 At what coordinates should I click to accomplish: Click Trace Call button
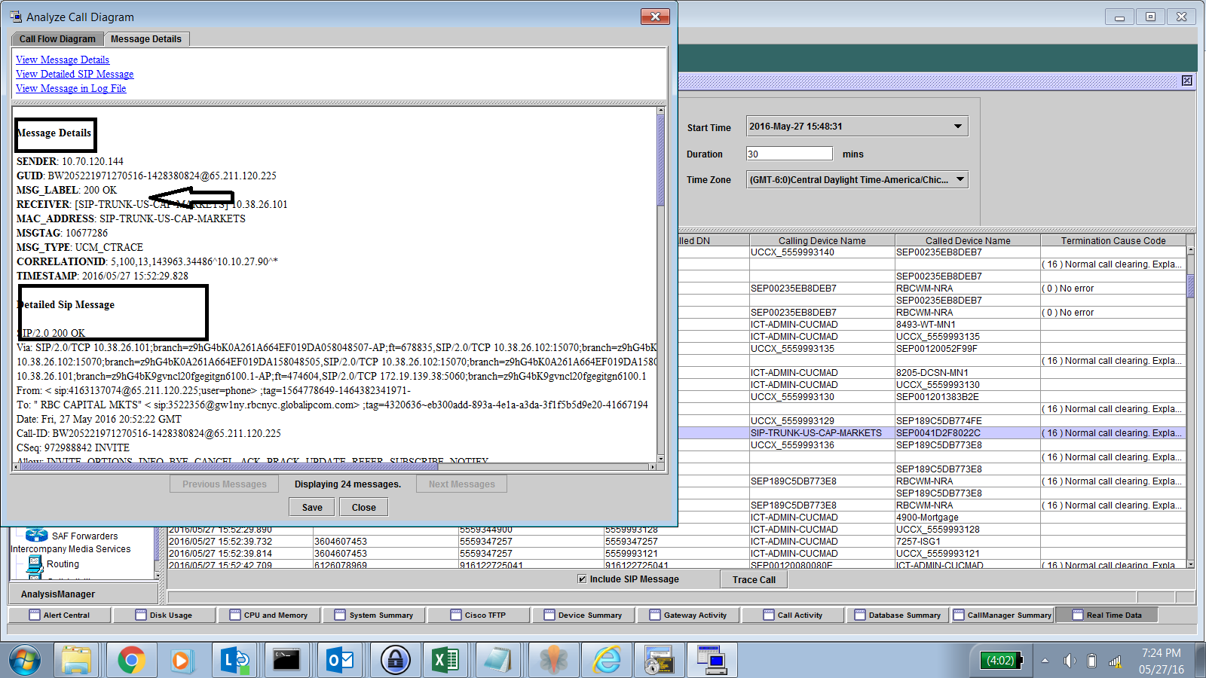[x=754, y=579]
